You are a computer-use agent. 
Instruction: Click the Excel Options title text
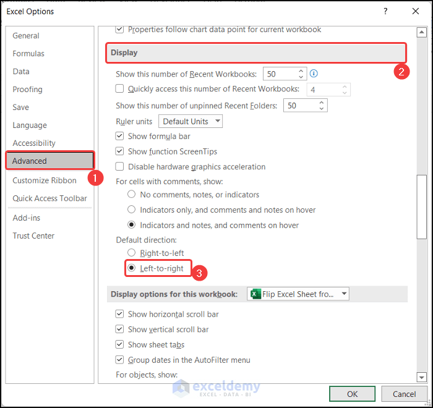point(30,12)
